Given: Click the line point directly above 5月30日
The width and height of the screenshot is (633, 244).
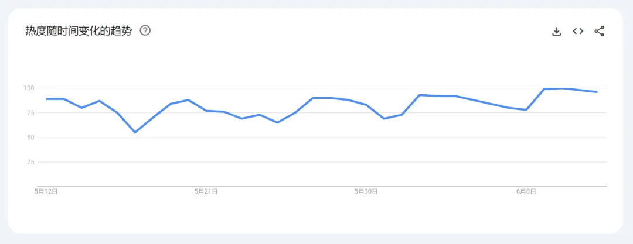Looking at the screenshot, I should [366, 105].
